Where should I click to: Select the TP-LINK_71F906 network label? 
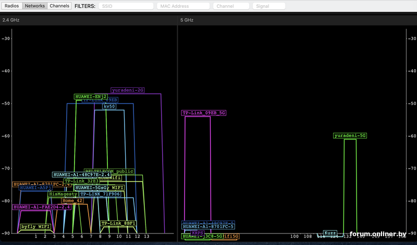[x=100, y=194]
